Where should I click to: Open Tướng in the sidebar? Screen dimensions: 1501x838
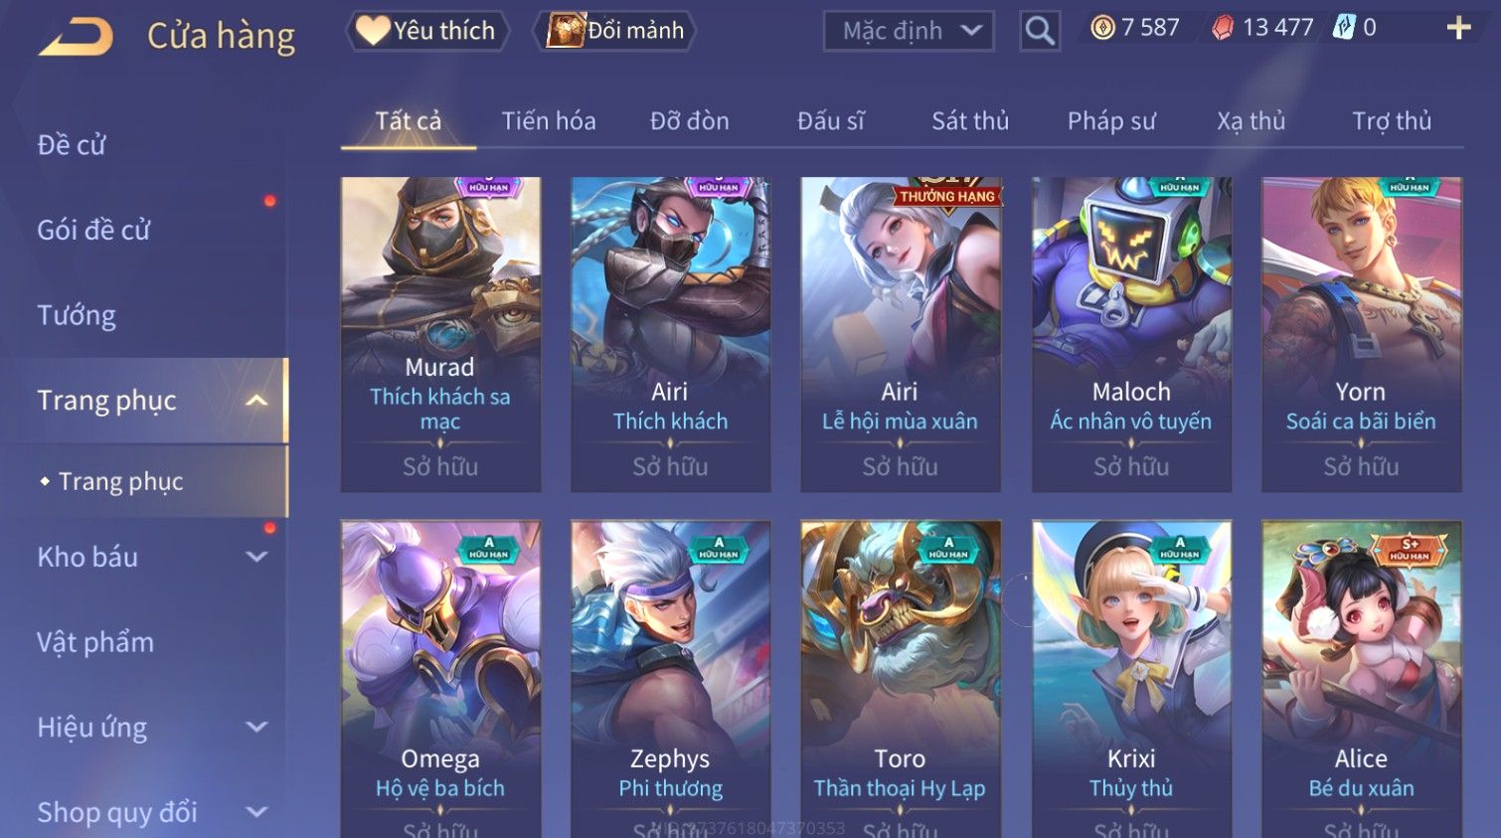pos(77,315)
